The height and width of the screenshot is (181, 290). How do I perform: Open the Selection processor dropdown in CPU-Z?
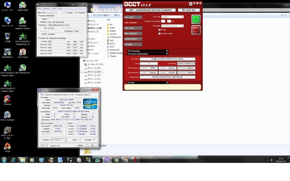pos(59,140)
